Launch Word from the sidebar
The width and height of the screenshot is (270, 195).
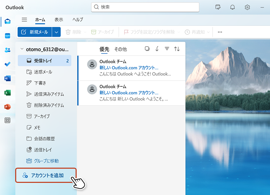[7, 78]
